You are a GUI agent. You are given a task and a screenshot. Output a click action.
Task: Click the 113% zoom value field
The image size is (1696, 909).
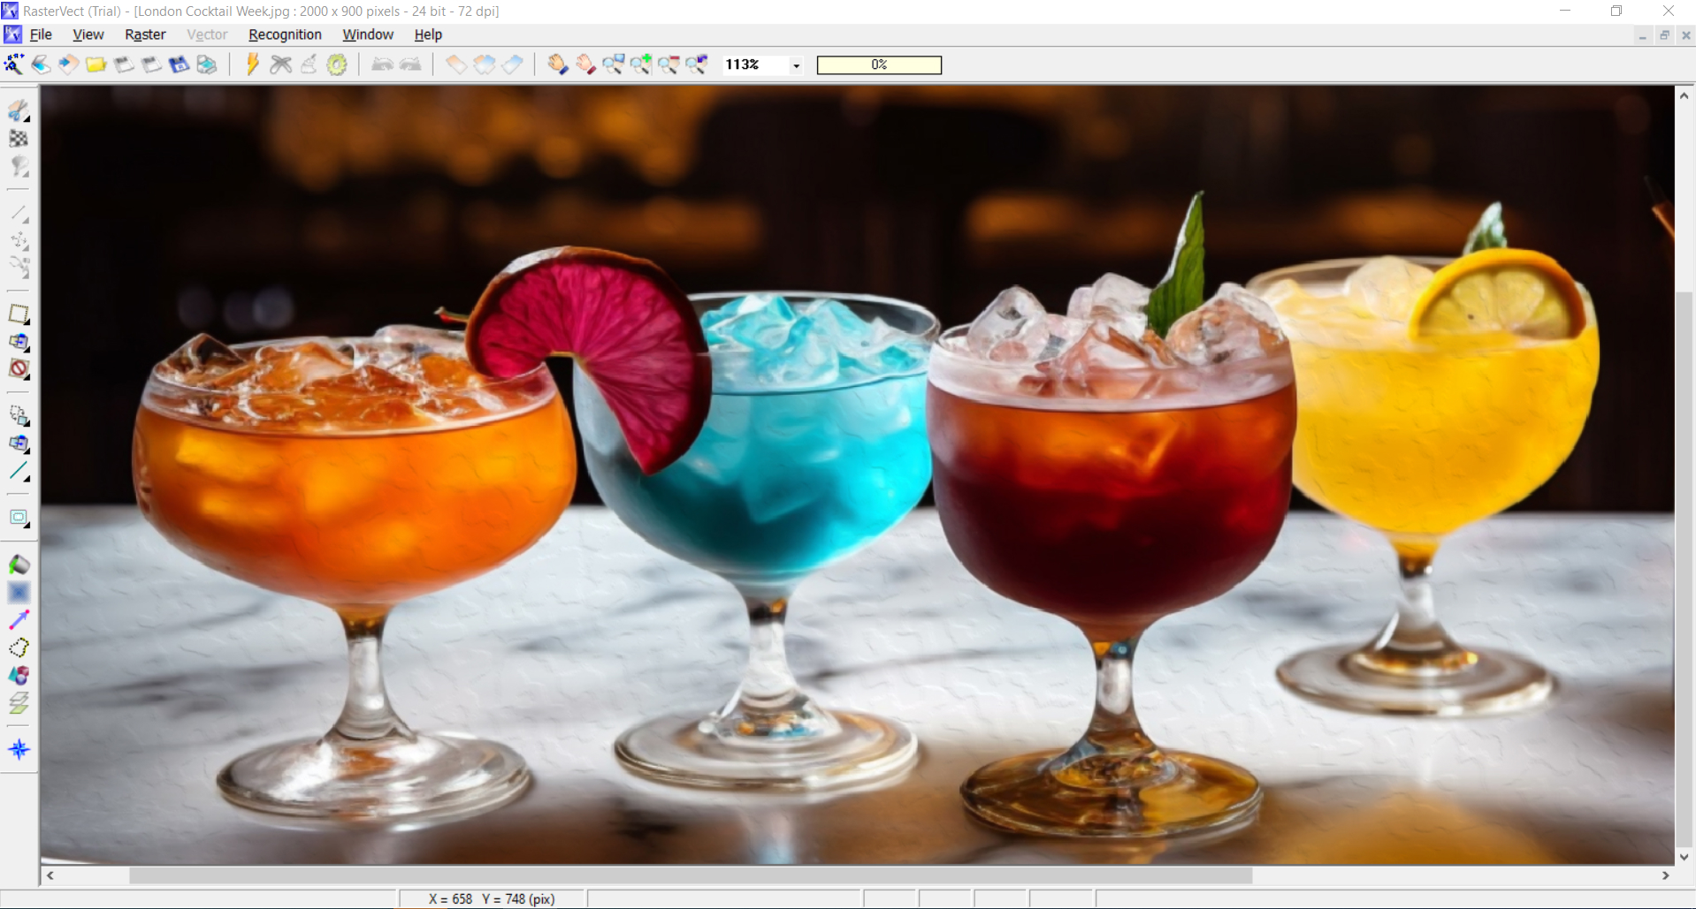point(754,64)
